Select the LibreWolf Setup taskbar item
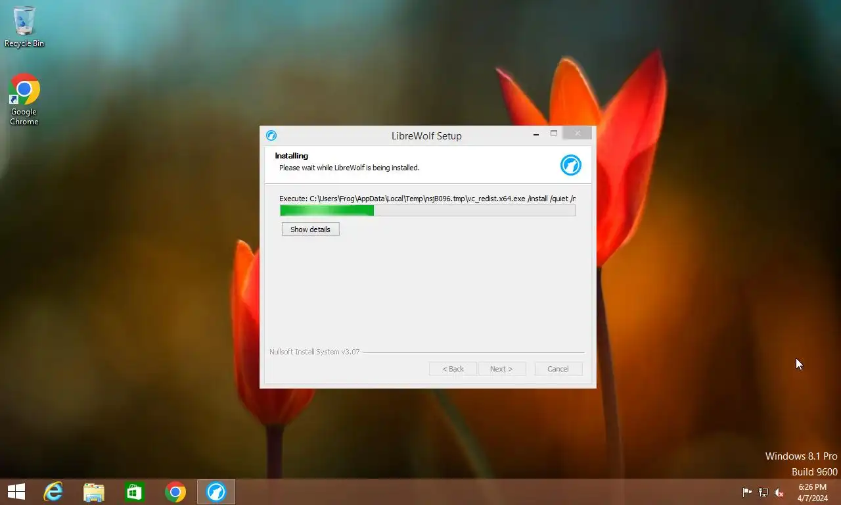The image size is (841, 505). click(216, 492)
